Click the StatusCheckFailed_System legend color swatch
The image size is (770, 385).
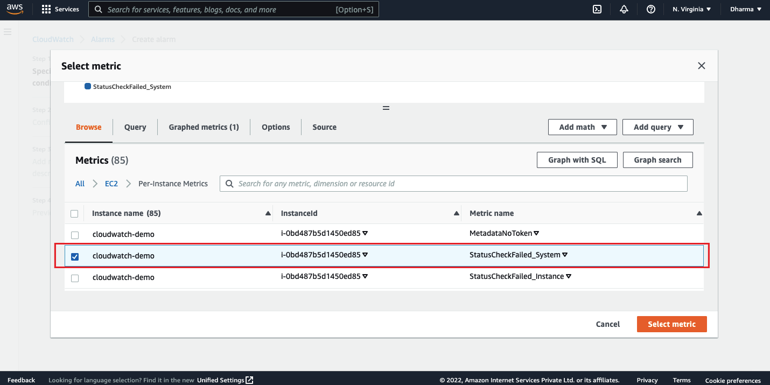pyautogui.click(x=88, y=86)
